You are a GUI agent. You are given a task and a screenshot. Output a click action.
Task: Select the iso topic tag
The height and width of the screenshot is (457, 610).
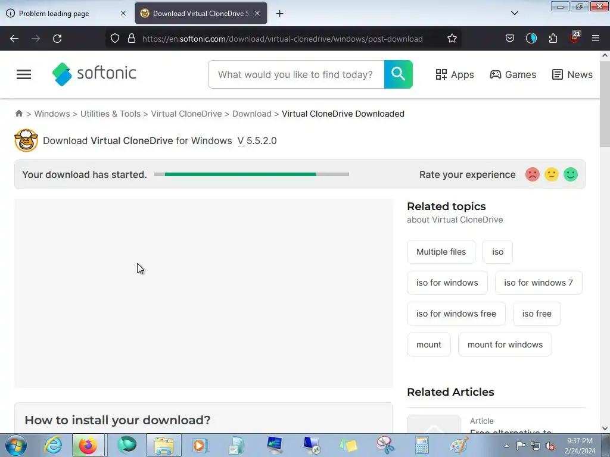point(497,252)
